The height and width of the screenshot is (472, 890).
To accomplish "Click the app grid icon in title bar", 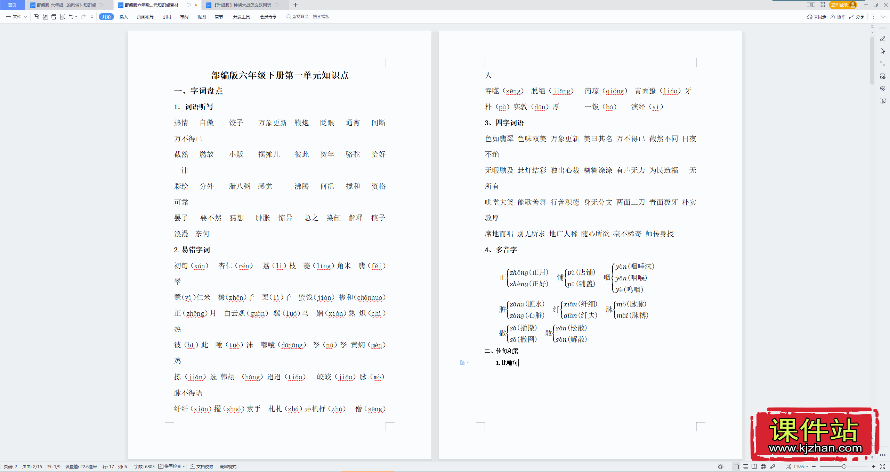I will click(822, 5).
